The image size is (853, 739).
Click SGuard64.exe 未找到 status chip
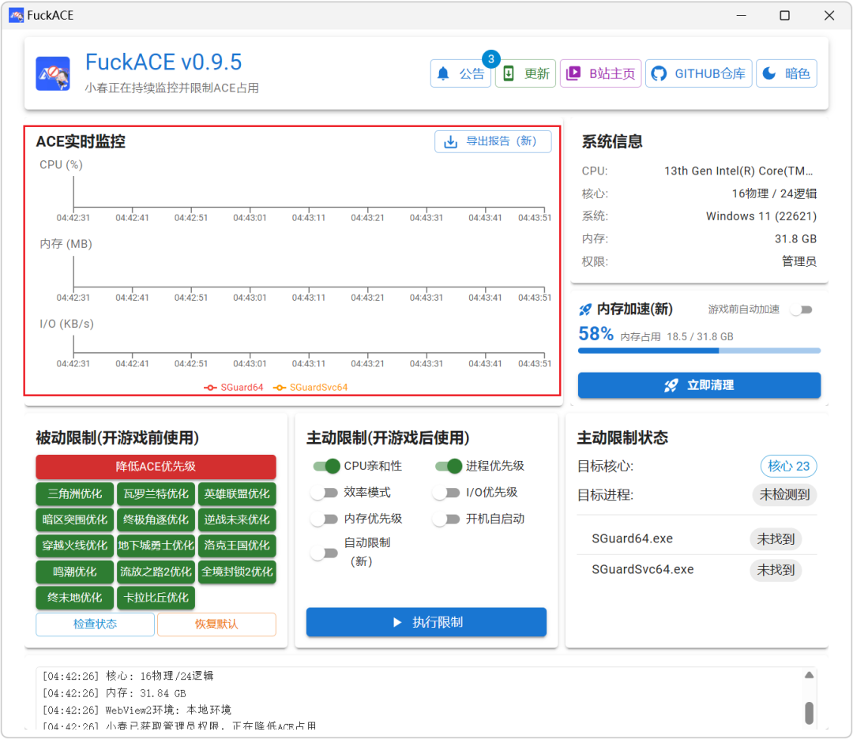click(x=776, y=539)
